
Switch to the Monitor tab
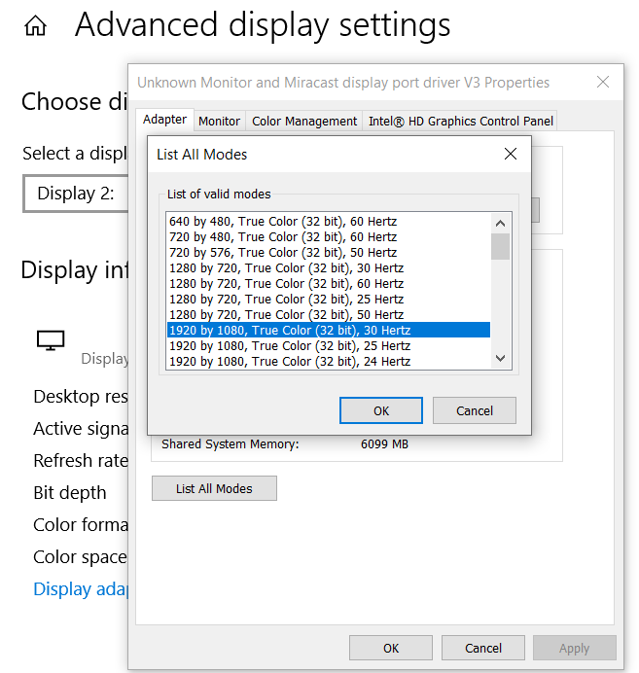coord(219,122)
